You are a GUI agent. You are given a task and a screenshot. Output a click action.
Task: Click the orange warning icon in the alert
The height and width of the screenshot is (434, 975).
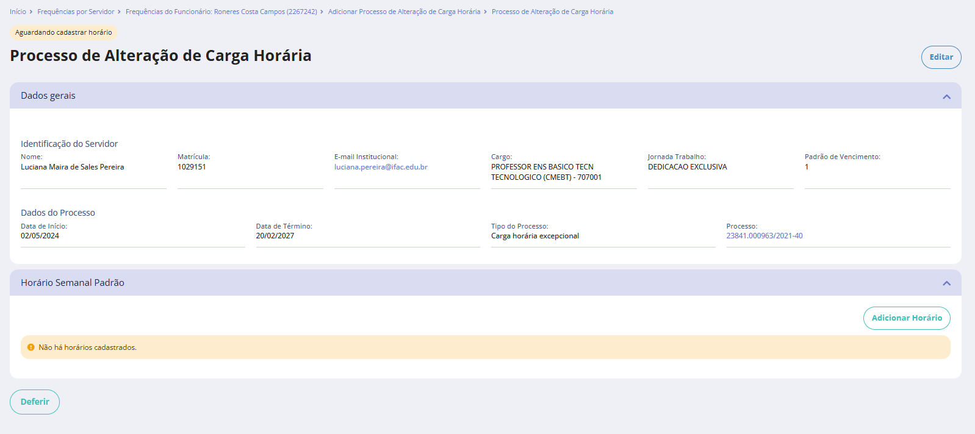(x=31, y=347)
